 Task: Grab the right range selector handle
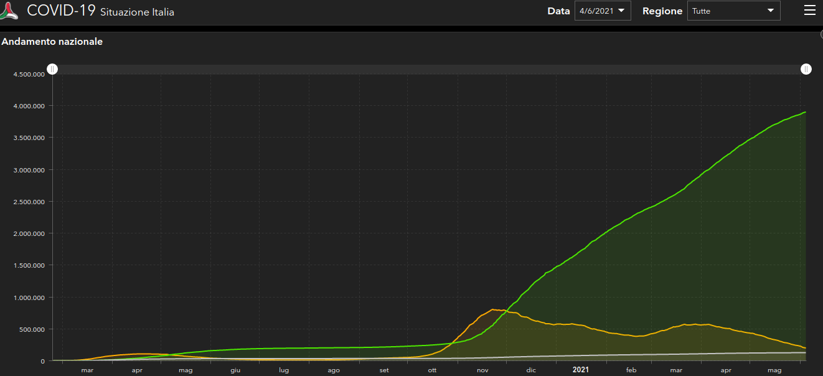[806, 69]
